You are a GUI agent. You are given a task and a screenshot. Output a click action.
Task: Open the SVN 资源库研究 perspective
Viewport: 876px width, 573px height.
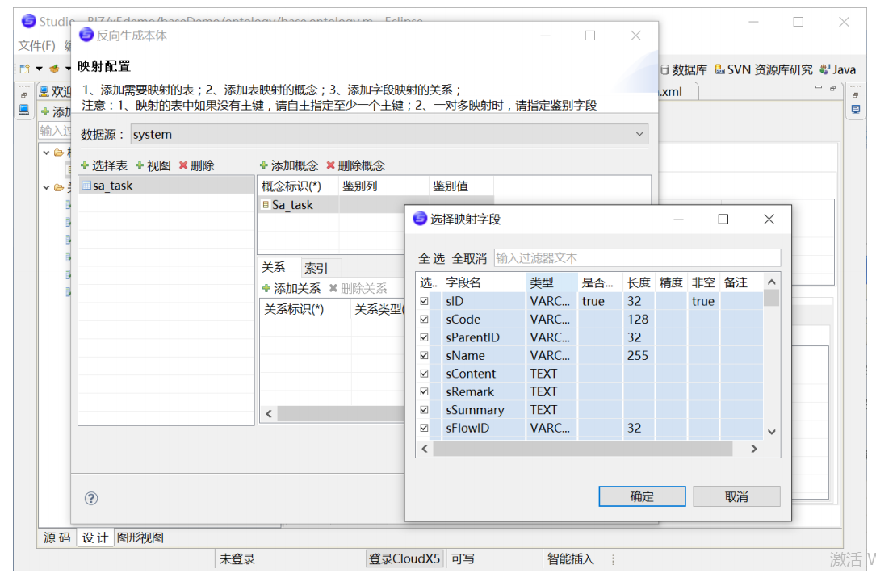[759, 69]
